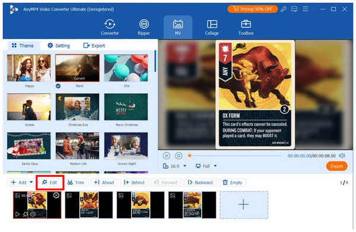The image size is (356, 232).
Task: Open the feedback message icon
Action: (294, 9)
